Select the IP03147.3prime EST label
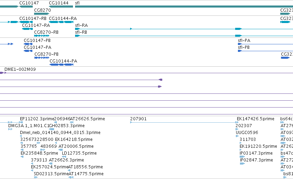 pyautogui.click(x=256, y=153)
